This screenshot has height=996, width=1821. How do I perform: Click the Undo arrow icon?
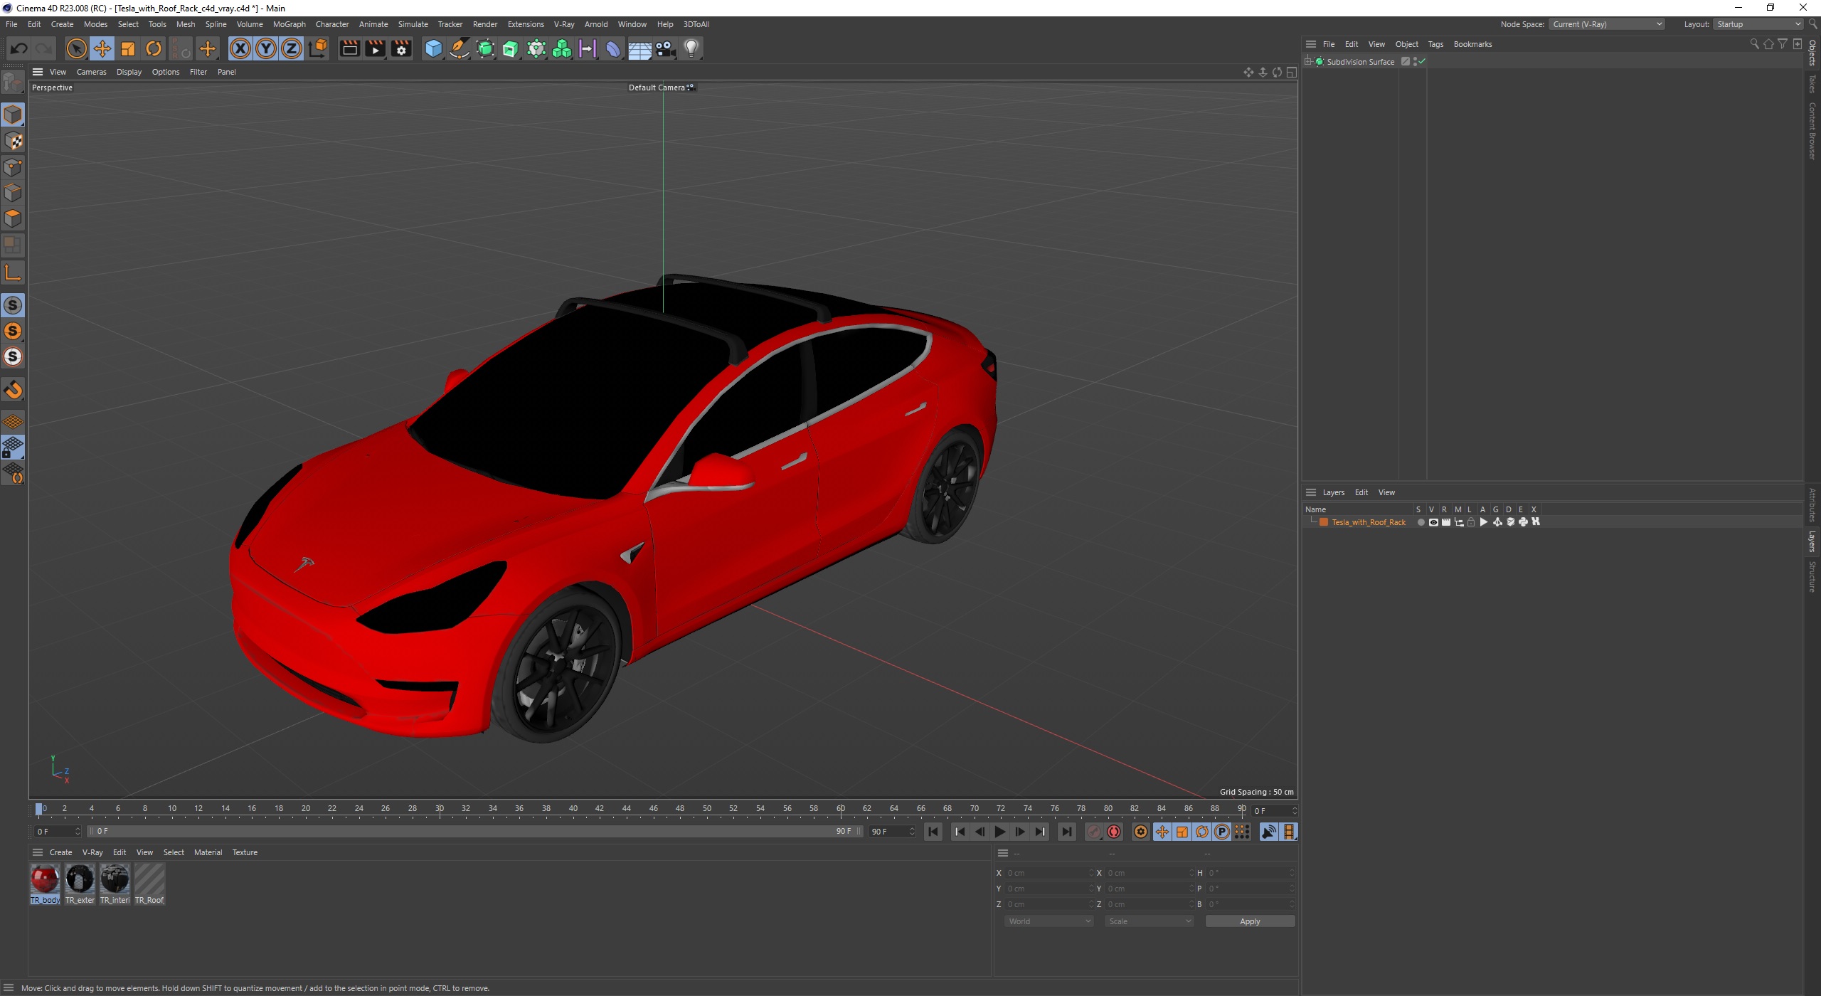[x=19, y=48]
